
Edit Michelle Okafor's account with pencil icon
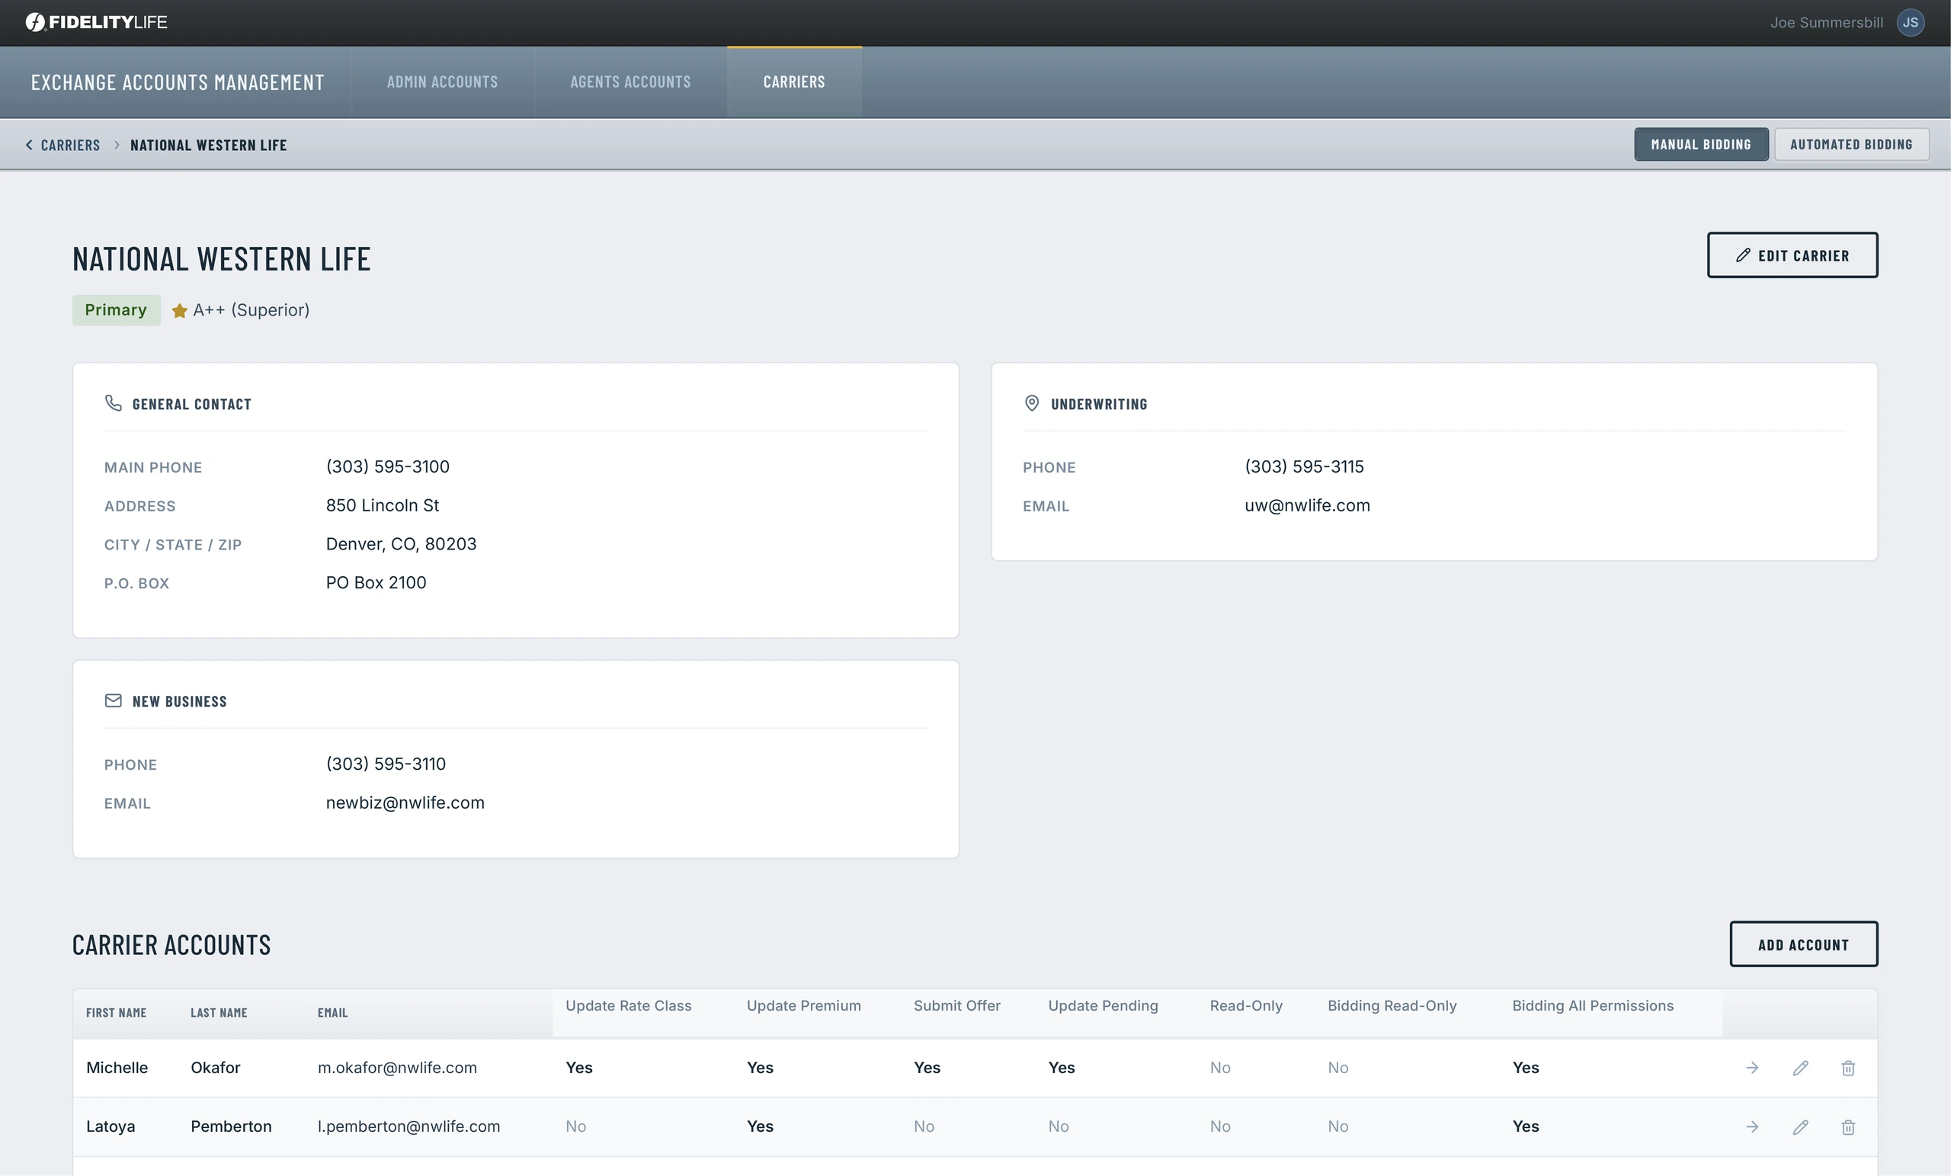coord(1801,1068)
